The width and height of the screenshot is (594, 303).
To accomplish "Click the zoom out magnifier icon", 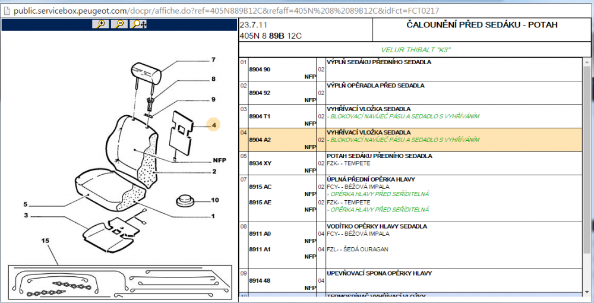I will pyautogui.click(x=119, y=24).
